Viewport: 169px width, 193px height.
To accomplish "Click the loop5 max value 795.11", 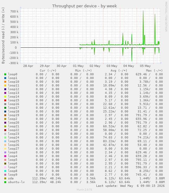I will click(141, 160).
